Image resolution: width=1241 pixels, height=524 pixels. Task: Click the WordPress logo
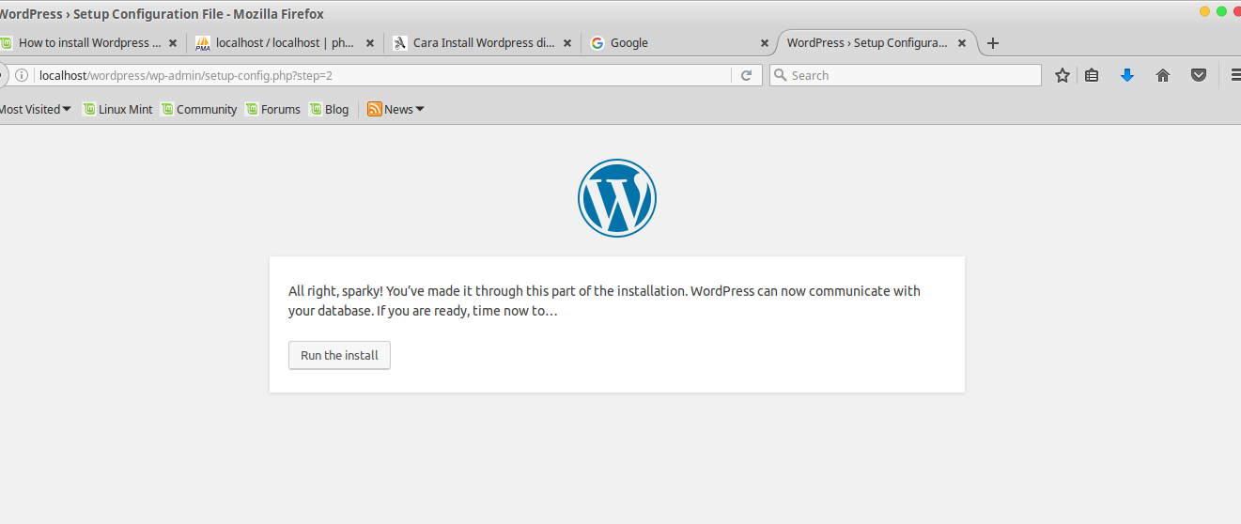click(616, 198)
